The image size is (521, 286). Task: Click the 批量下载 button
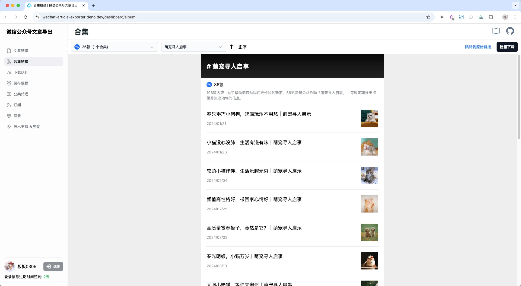[507, 47]
